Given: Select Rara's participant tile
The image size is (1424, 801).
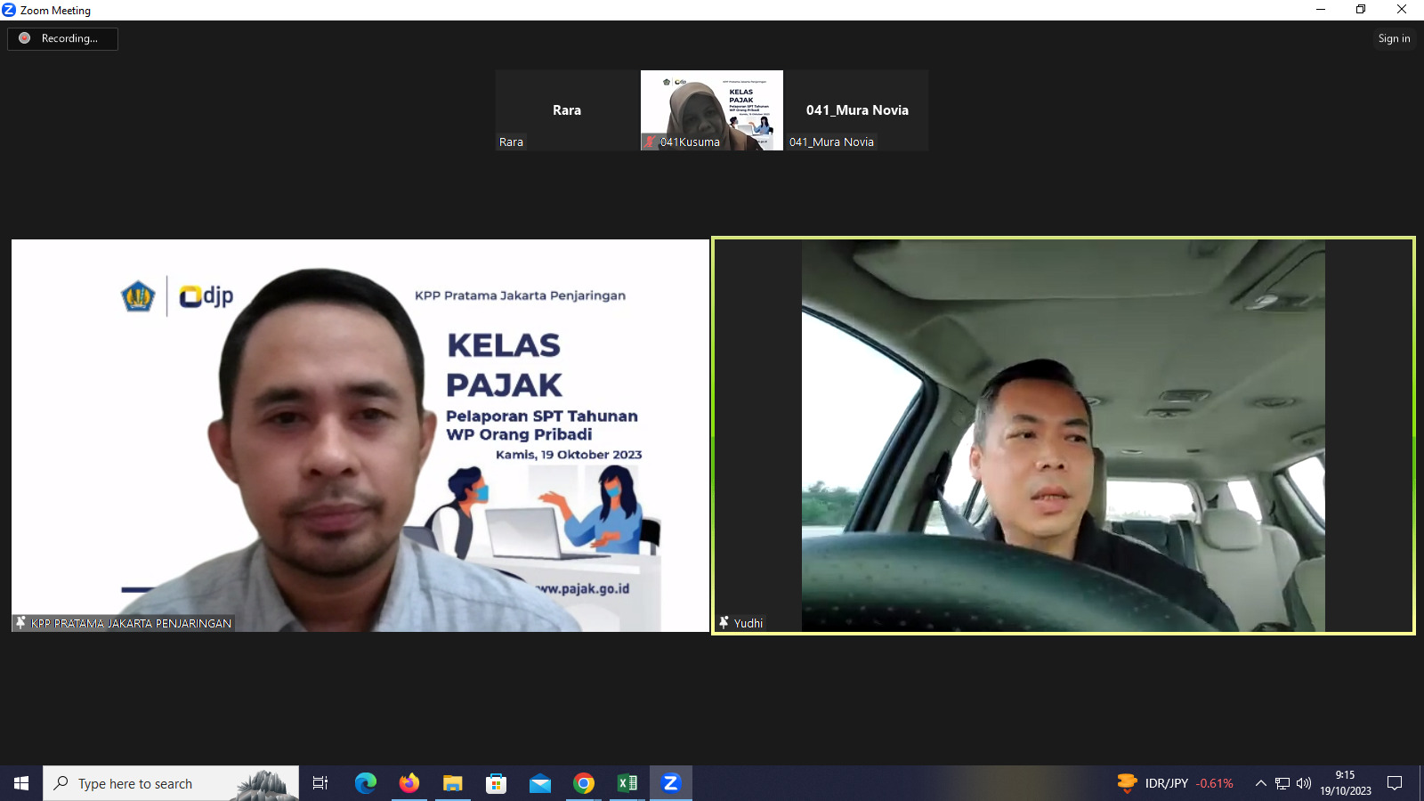Looking at the screenshot, I should point(567,110).
